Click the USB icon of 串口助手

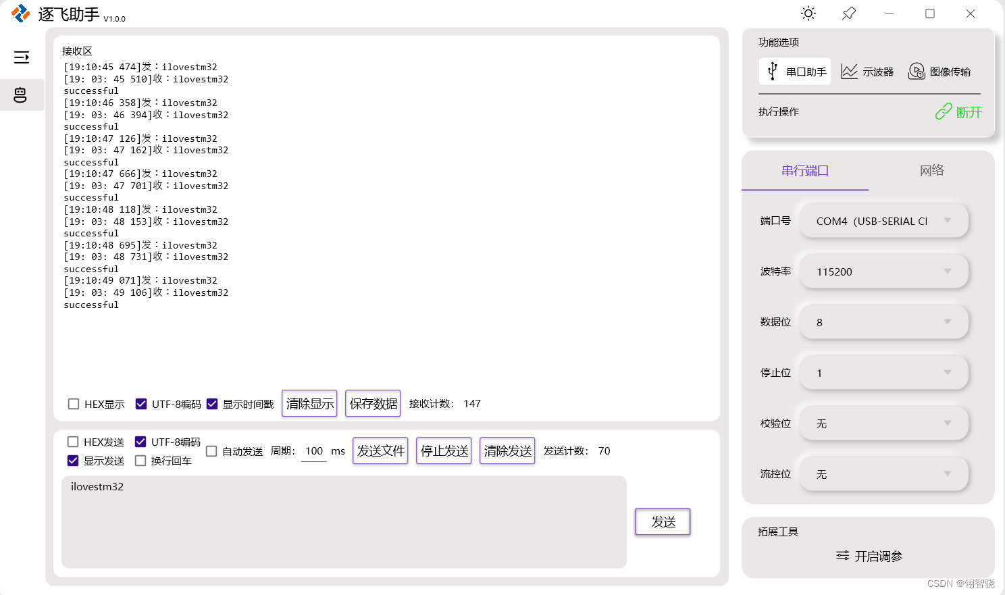click(x=773, y=71)
